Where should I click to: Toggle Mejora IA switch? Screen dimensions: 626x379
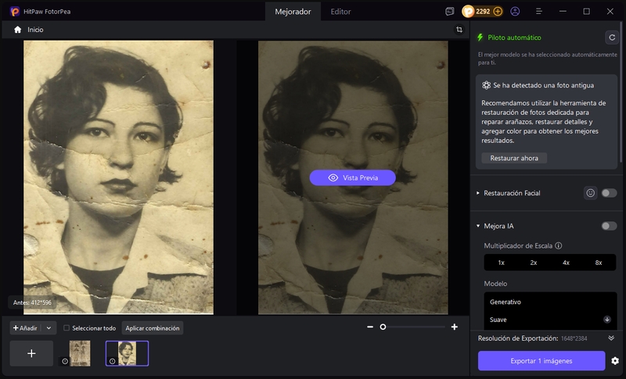click(x=610, y=226)
